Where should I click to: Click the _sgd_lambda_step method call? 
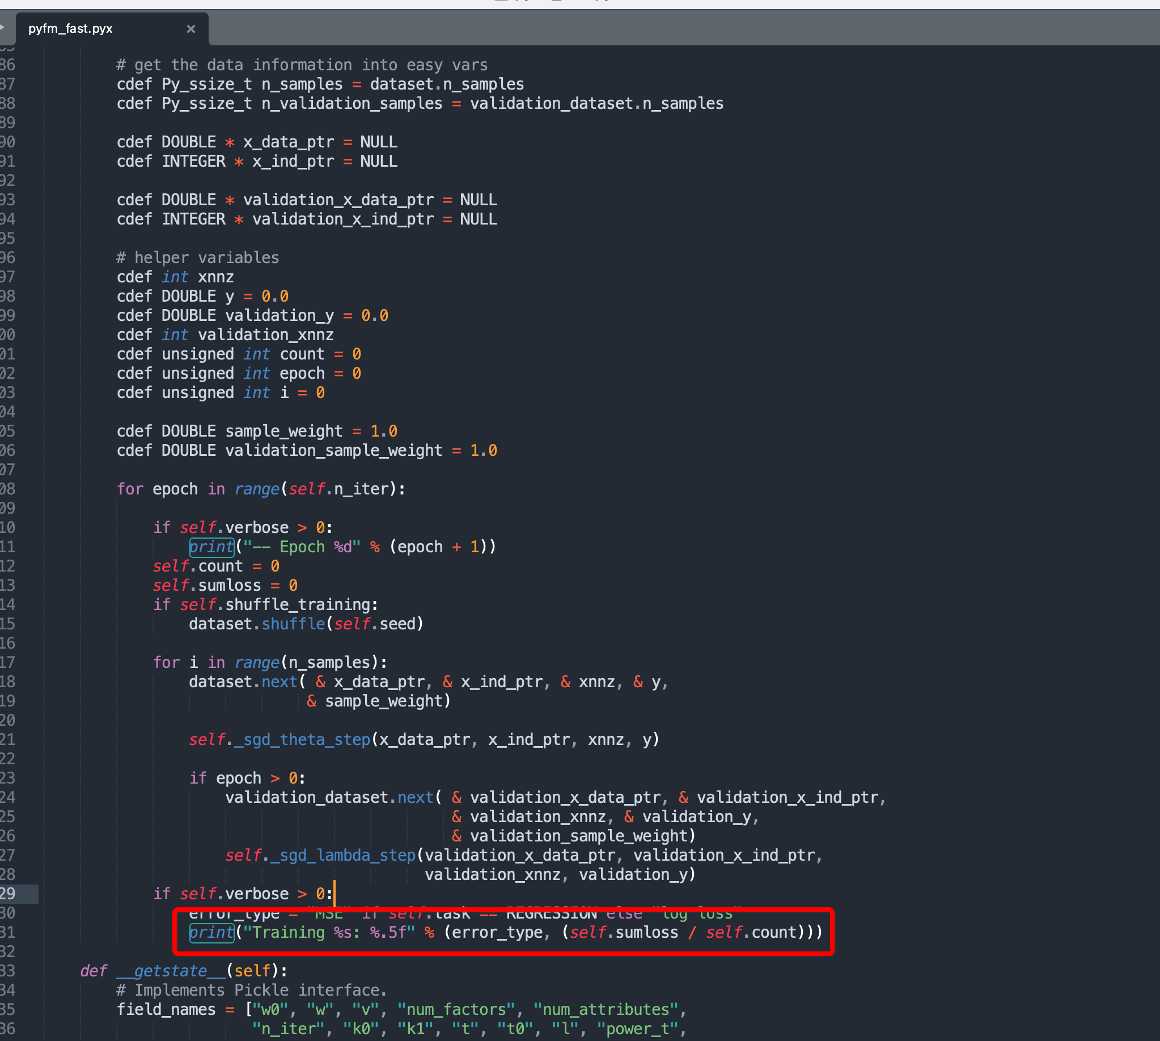(343, 855)
